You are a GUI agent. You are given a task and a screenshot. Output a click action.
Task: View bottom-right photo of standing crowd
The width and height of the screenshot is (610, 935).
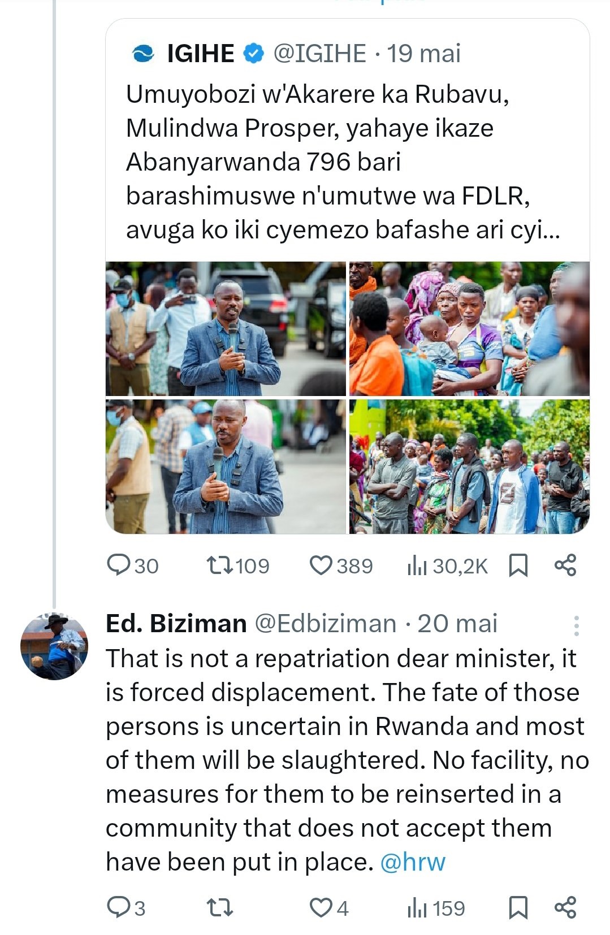pyautogui.click(x=469, y=467)
